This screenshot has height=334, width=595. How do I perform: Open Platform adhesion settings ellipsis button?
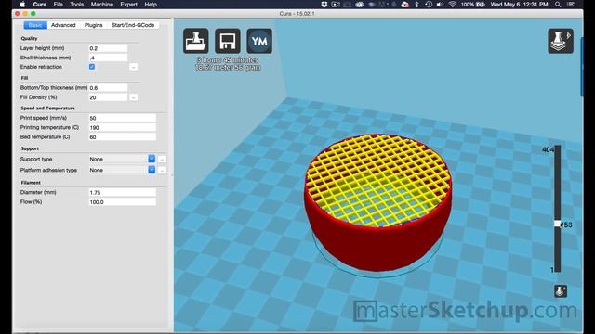162,170
